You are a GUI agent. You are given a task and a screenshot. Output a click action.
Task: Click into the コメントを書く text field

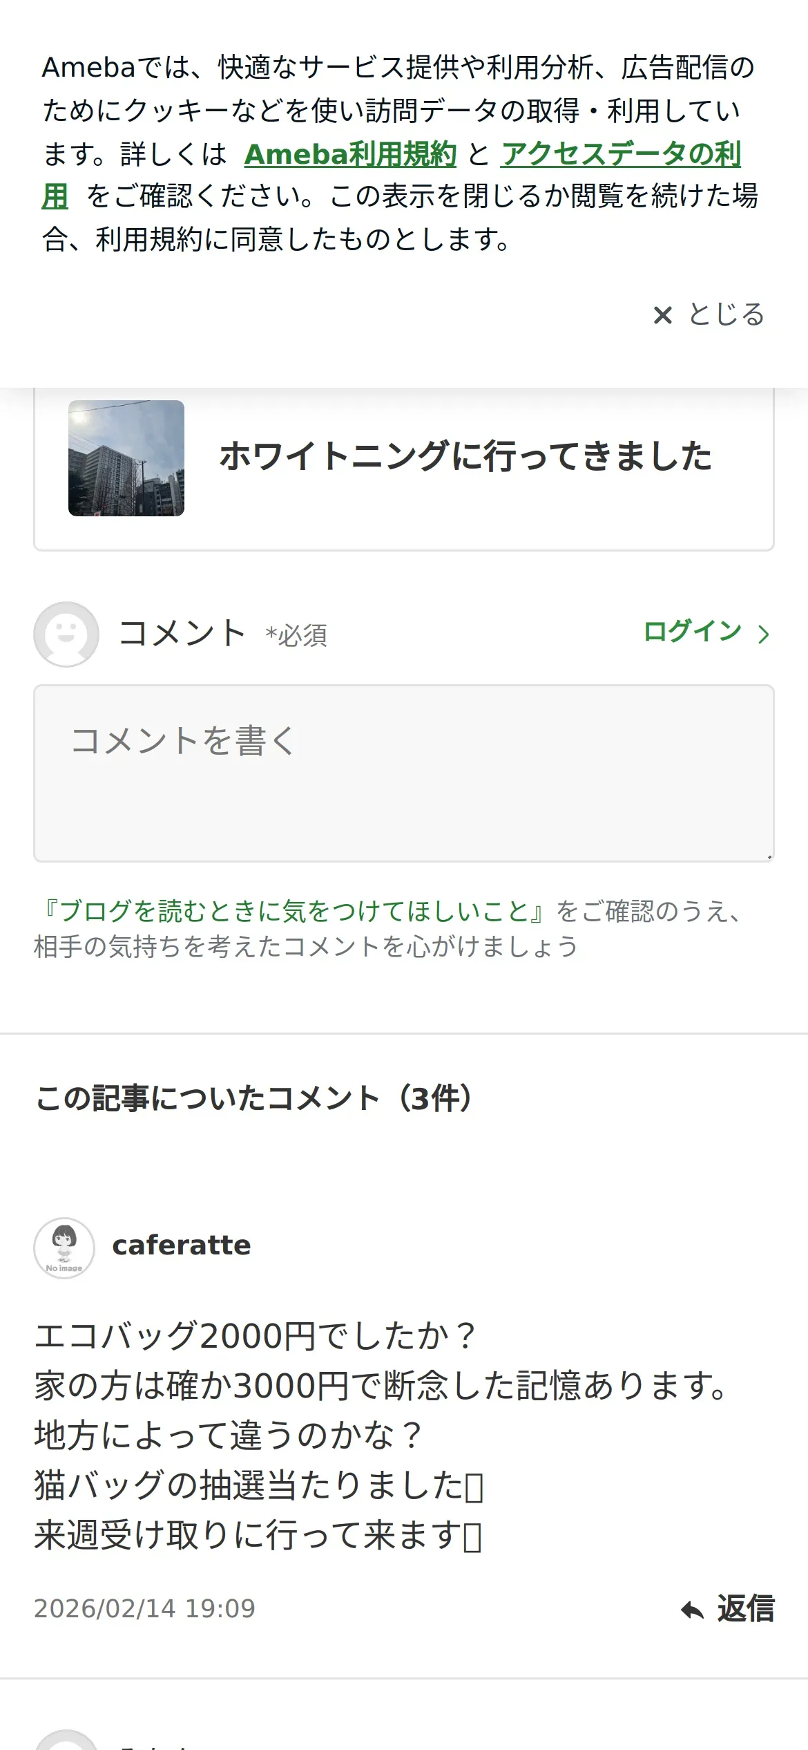[404, 773]
